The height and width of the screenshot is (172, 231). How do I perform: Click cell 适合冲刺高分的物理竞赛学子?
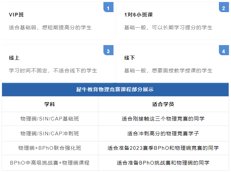[164, 134]
